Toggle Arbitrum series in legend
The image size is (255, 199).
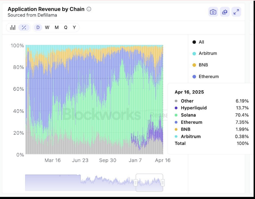(x=205, y=53)
